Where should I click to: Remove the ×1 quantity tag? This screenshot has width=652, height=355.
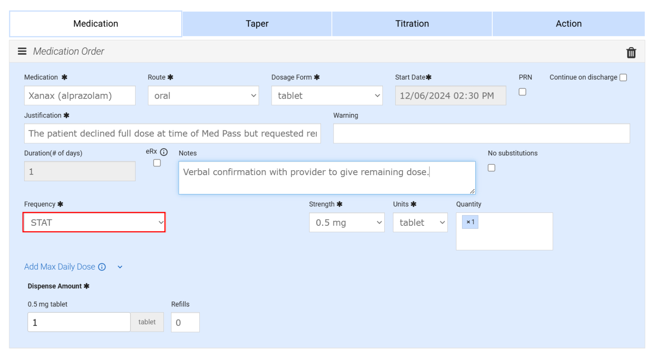468,222
